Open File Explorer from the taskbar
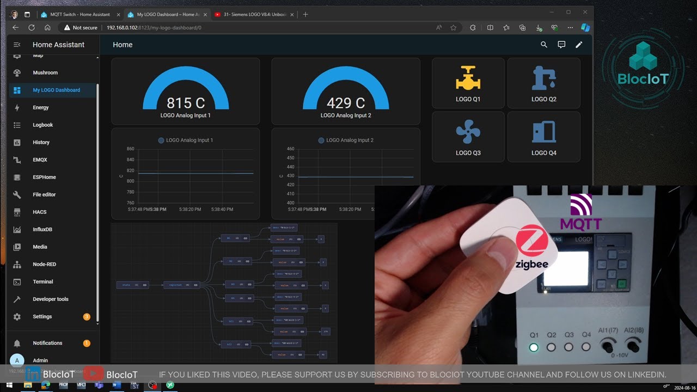 coord(27,385)
